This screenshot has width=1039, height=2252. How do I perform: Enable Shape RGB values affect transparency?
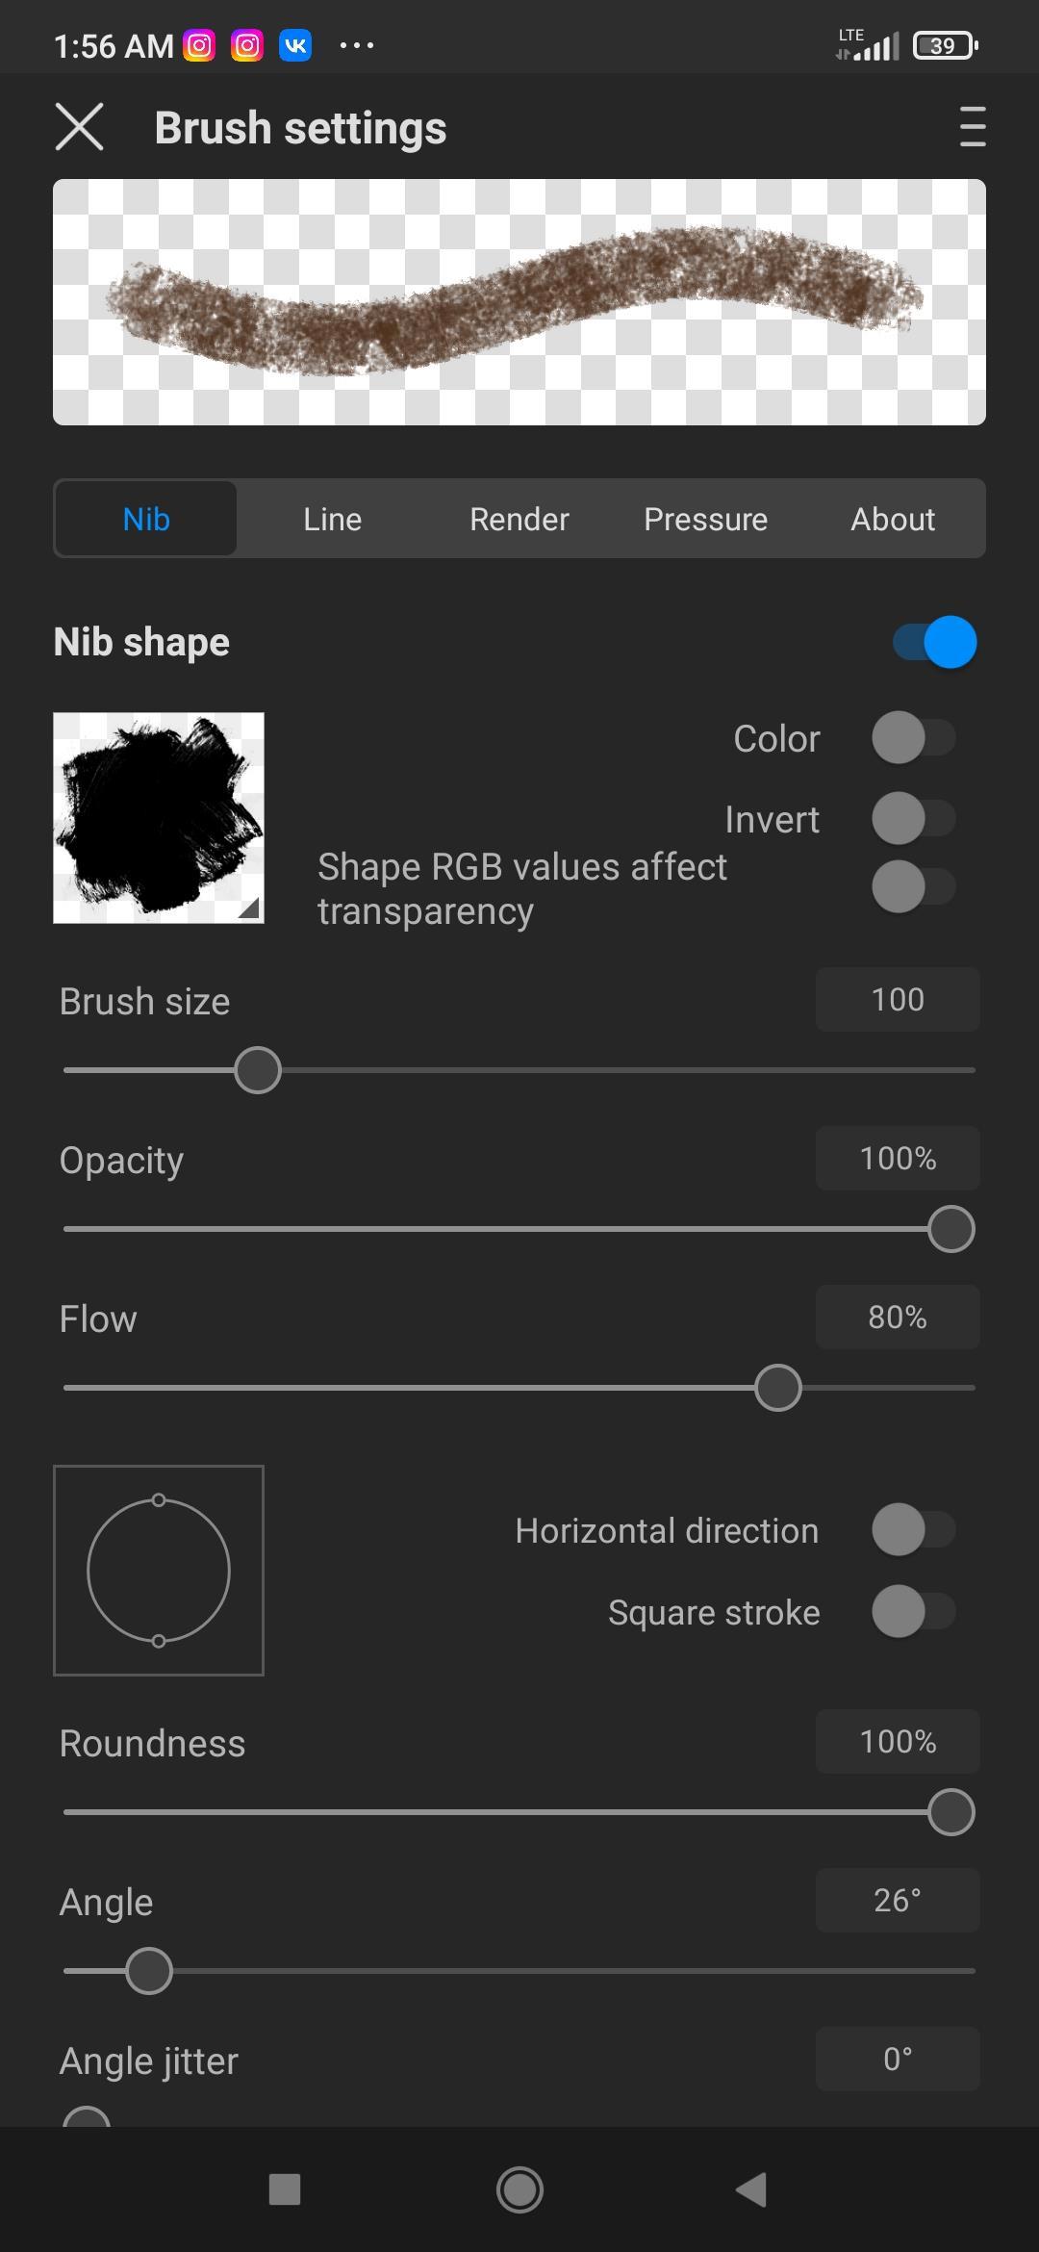(913, 887)
